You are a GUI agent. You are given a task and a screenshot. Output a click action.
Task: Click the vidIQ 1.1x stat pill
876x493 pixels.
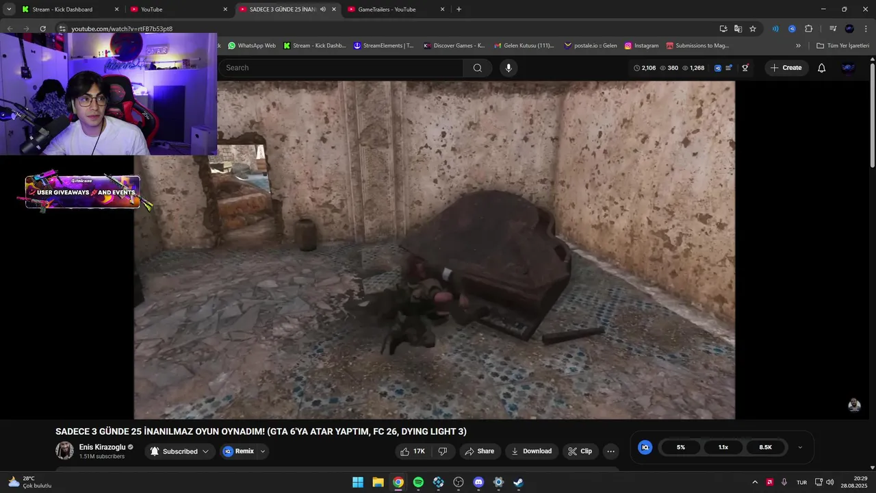(x=723, y=447)
